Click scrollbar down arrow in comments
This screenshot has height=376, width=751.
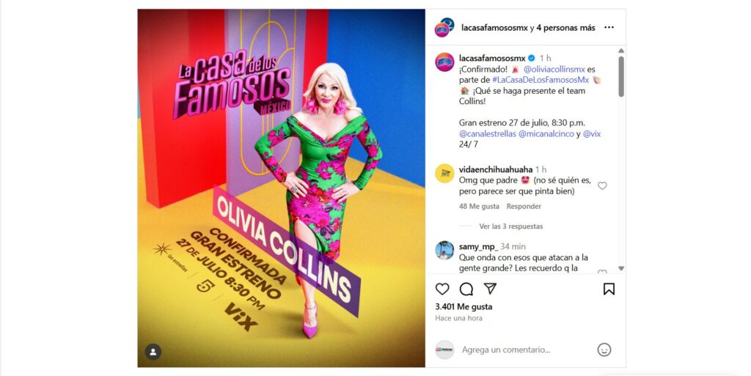pyautogui.click(x=620, y=268)
